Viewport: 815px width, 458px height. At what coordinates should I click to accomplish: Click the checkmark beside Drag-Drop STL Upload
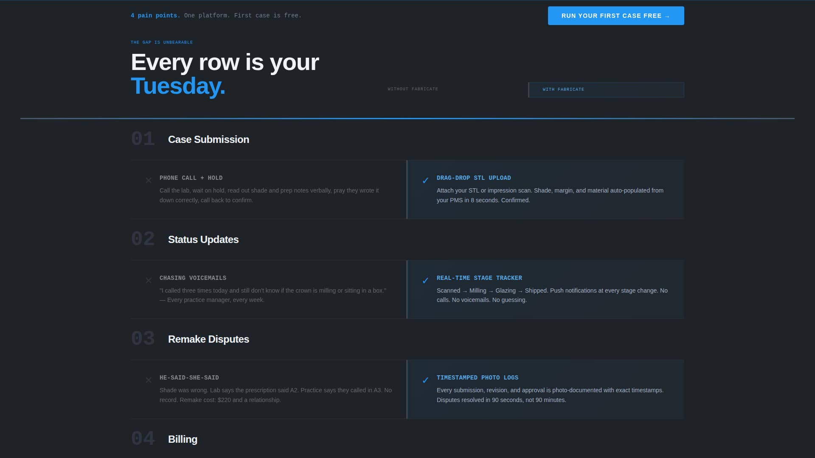pos(425,180)
